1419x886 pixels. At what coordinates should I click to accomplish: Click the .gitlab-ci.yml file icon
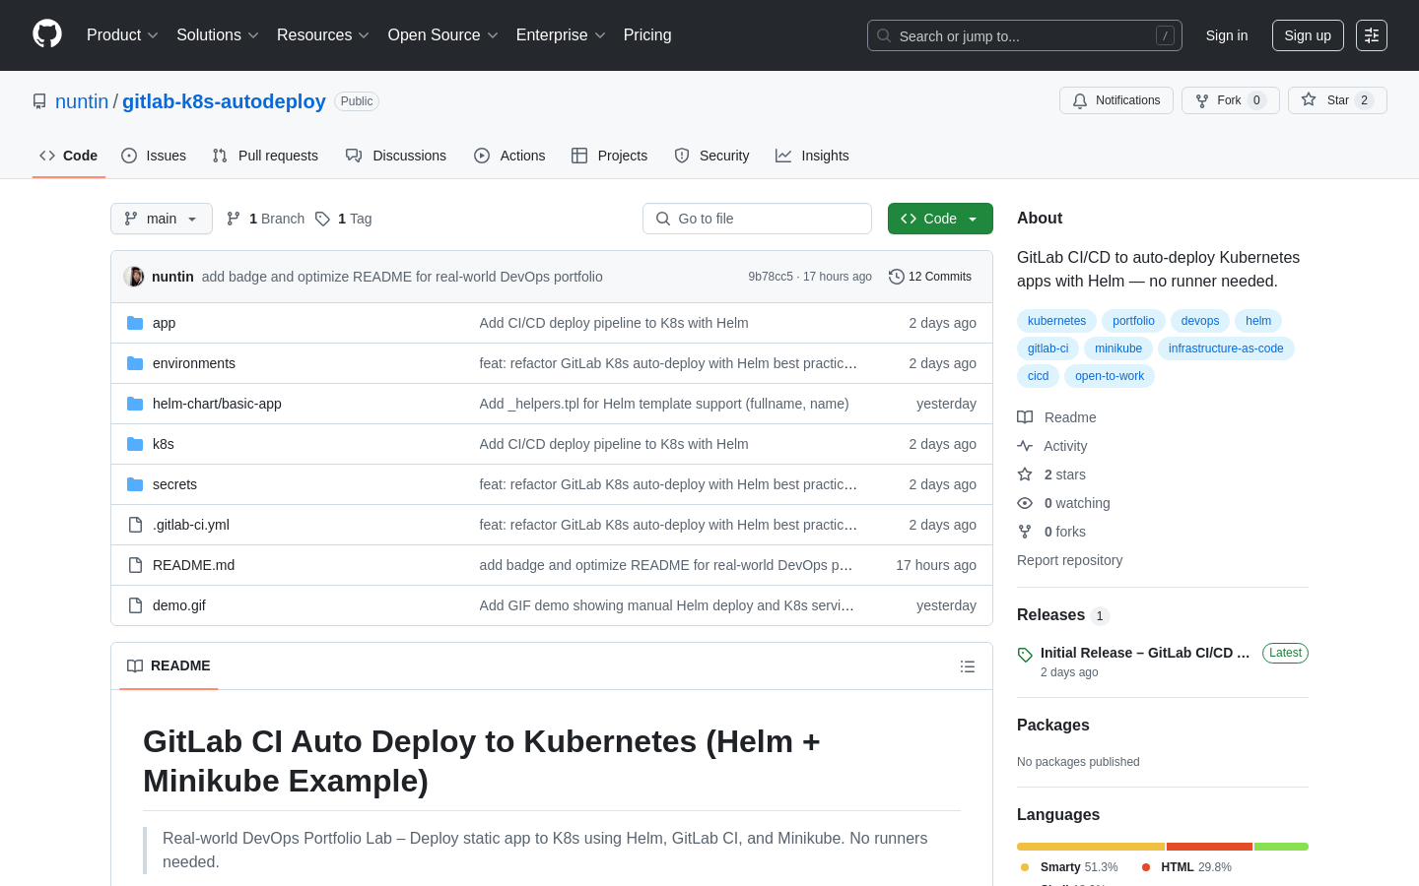(x=135, y=525)
